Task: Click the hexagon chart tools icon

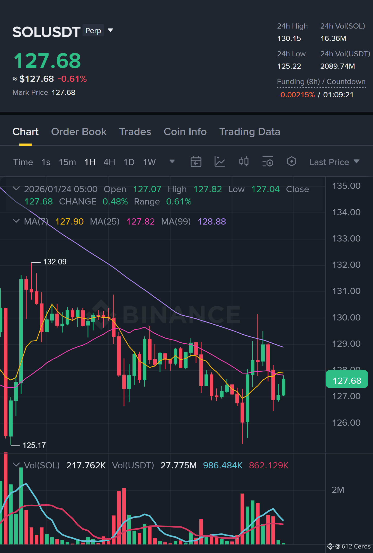Action: 291,162
